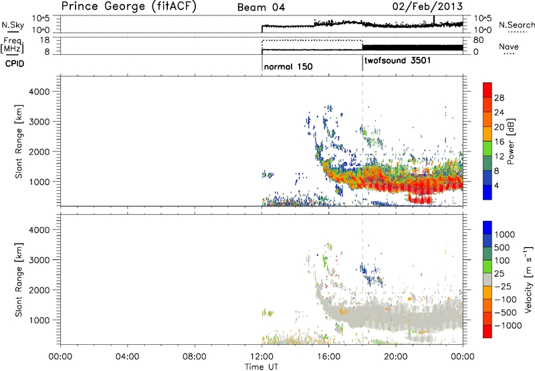Click the '80' tick on Nave axis

coord(478,40)
